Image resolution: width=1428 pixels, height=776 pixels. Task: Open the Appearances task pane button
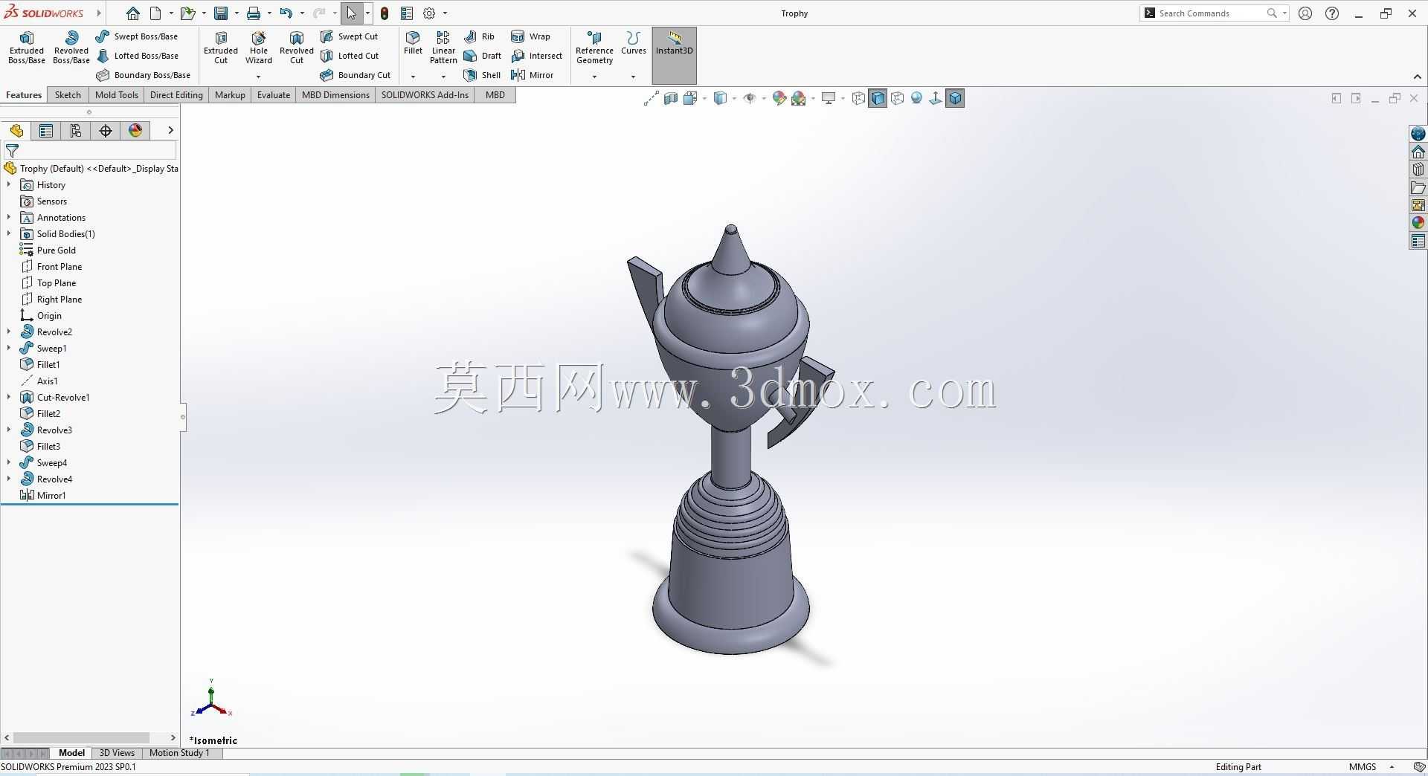coord(1418,223)
